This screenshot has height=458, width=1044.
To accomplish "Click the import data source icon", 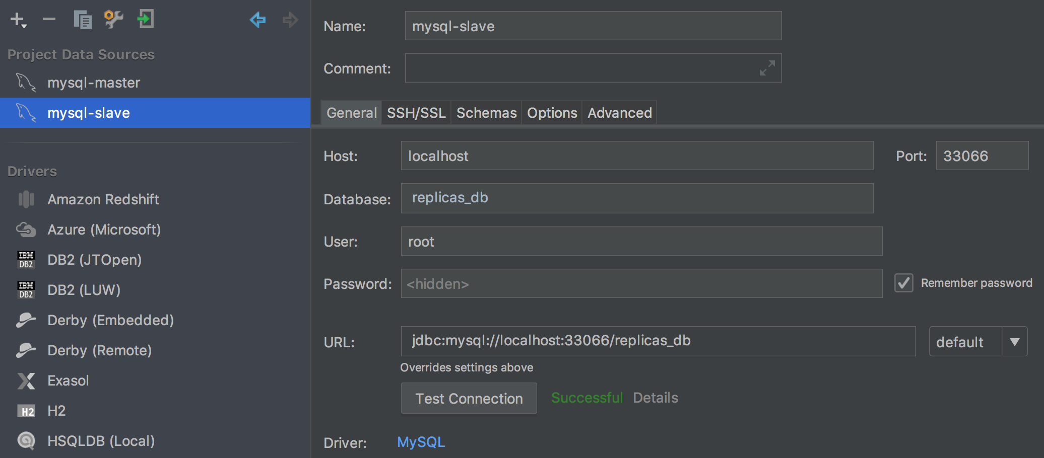I will [146, 20].
